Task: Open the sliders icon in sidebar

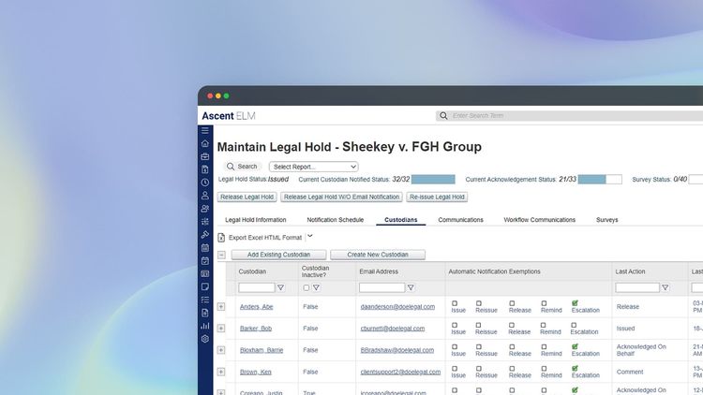Action: [205, 221]
